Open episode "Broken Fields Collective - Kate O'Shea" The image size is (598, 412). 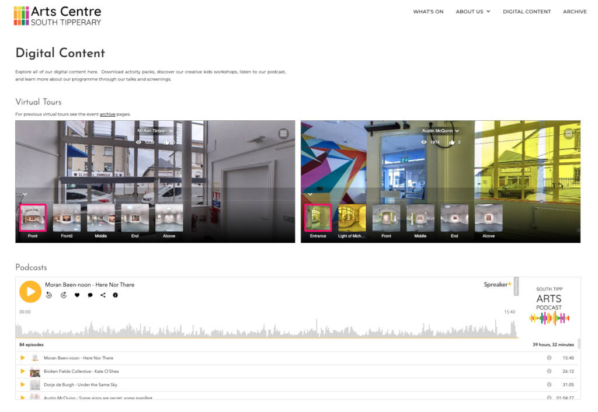coord(81,371)
